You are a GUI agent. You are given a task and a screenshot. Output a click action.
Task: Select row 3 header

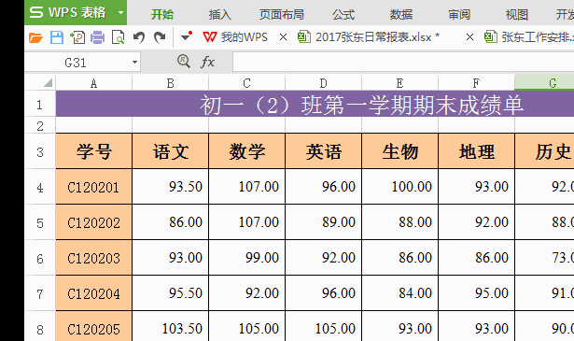(x=40, y=152)
